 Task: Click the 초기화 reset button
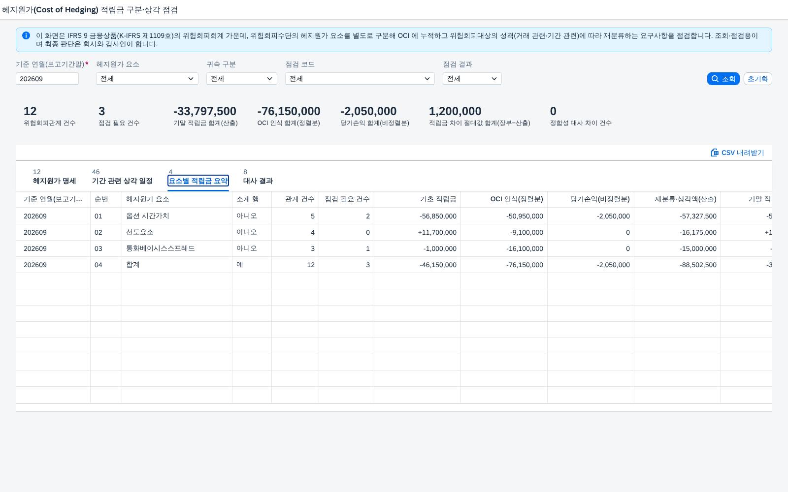(x=757, y=79)
